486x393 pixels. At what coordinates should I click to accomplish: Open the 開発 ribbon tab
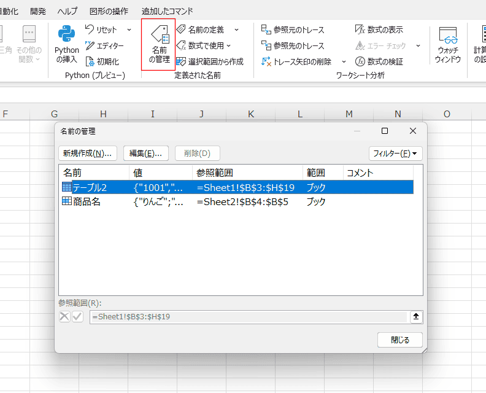click(38, 12)
